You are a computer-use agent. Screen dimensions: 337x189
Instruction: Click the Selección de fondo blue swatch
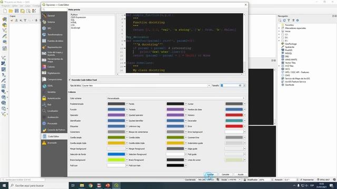click(116, 154)
